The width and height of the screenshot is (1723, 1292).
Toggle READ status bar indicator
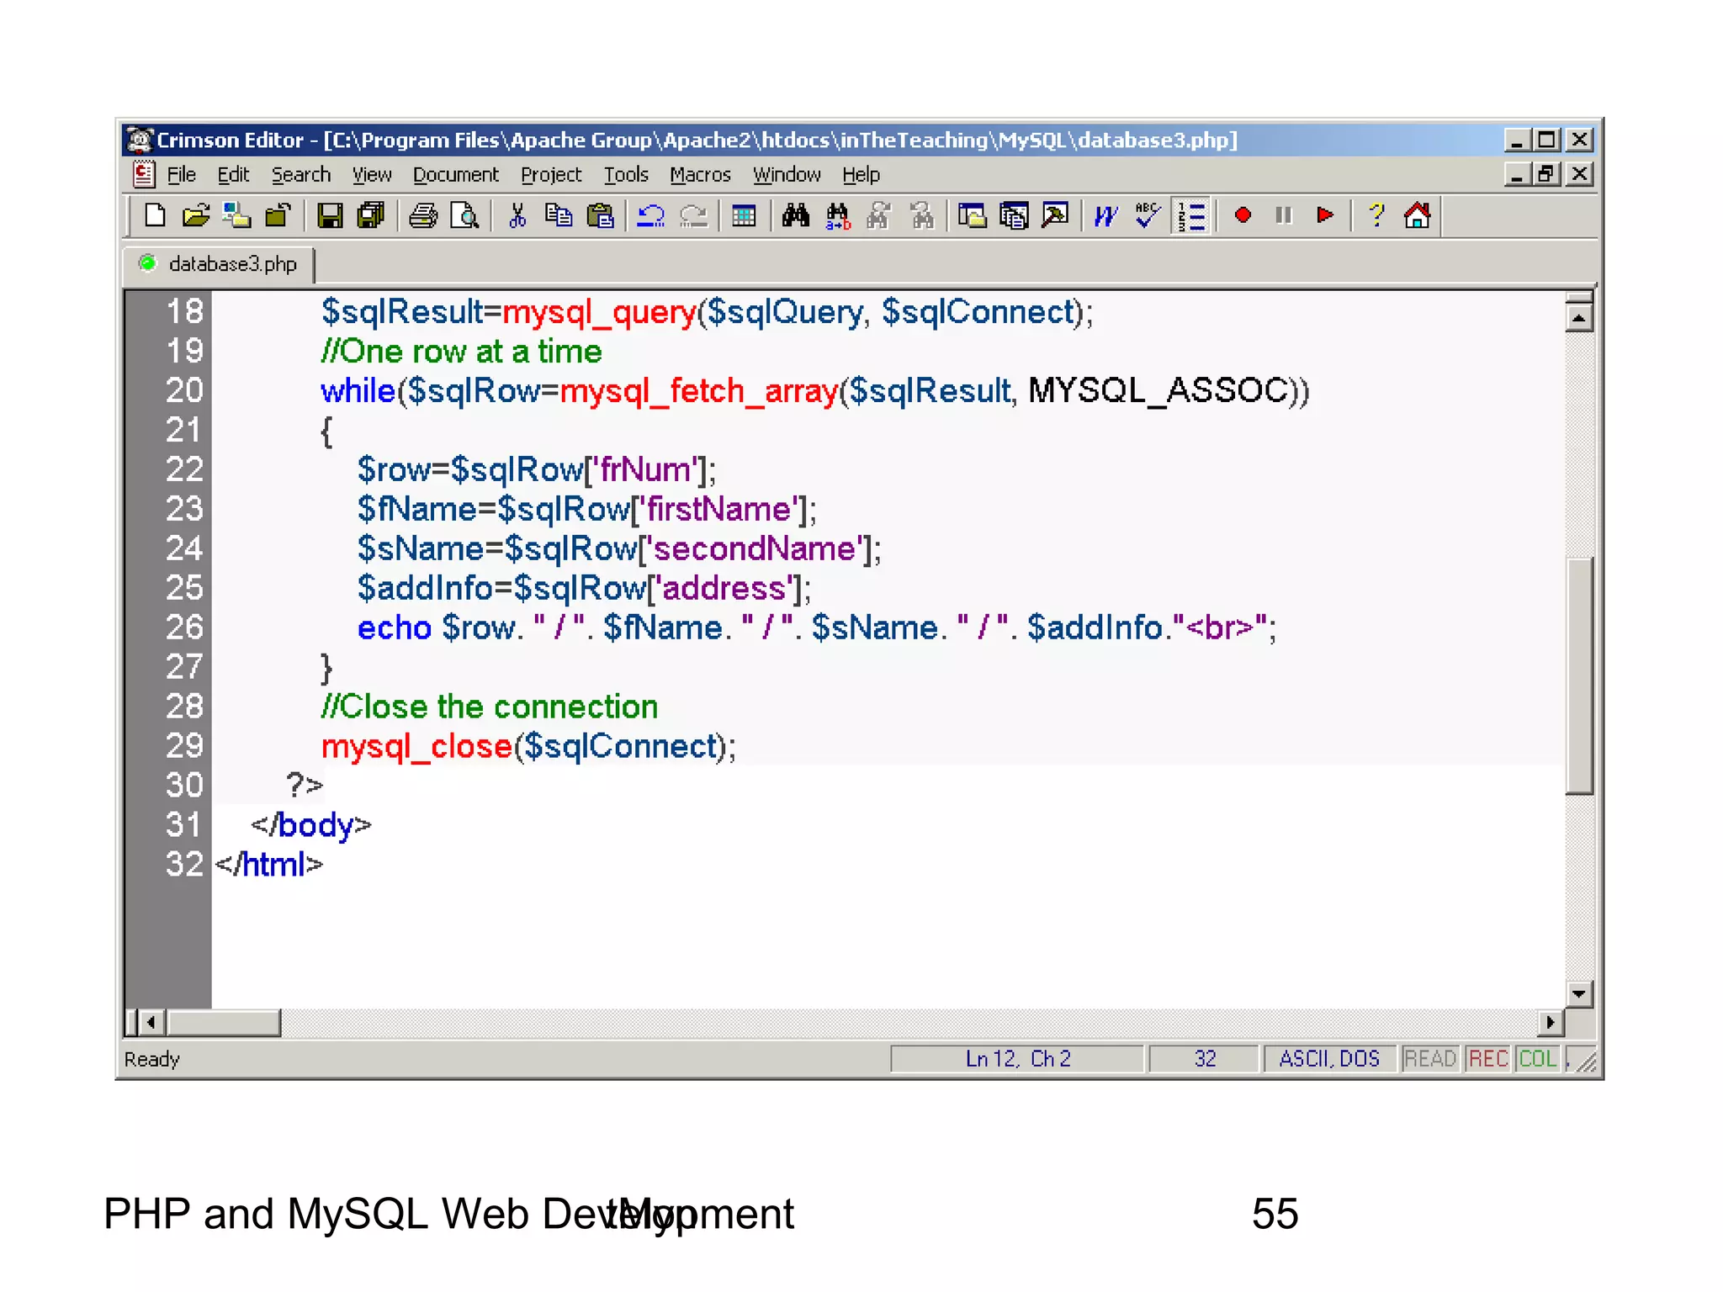[x=1429, y=1059]
